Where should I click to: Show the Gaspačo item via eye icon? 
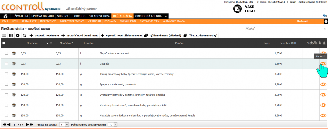click(323, 64)
